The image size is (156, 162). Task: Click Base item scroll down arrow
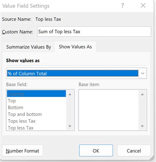142,126
